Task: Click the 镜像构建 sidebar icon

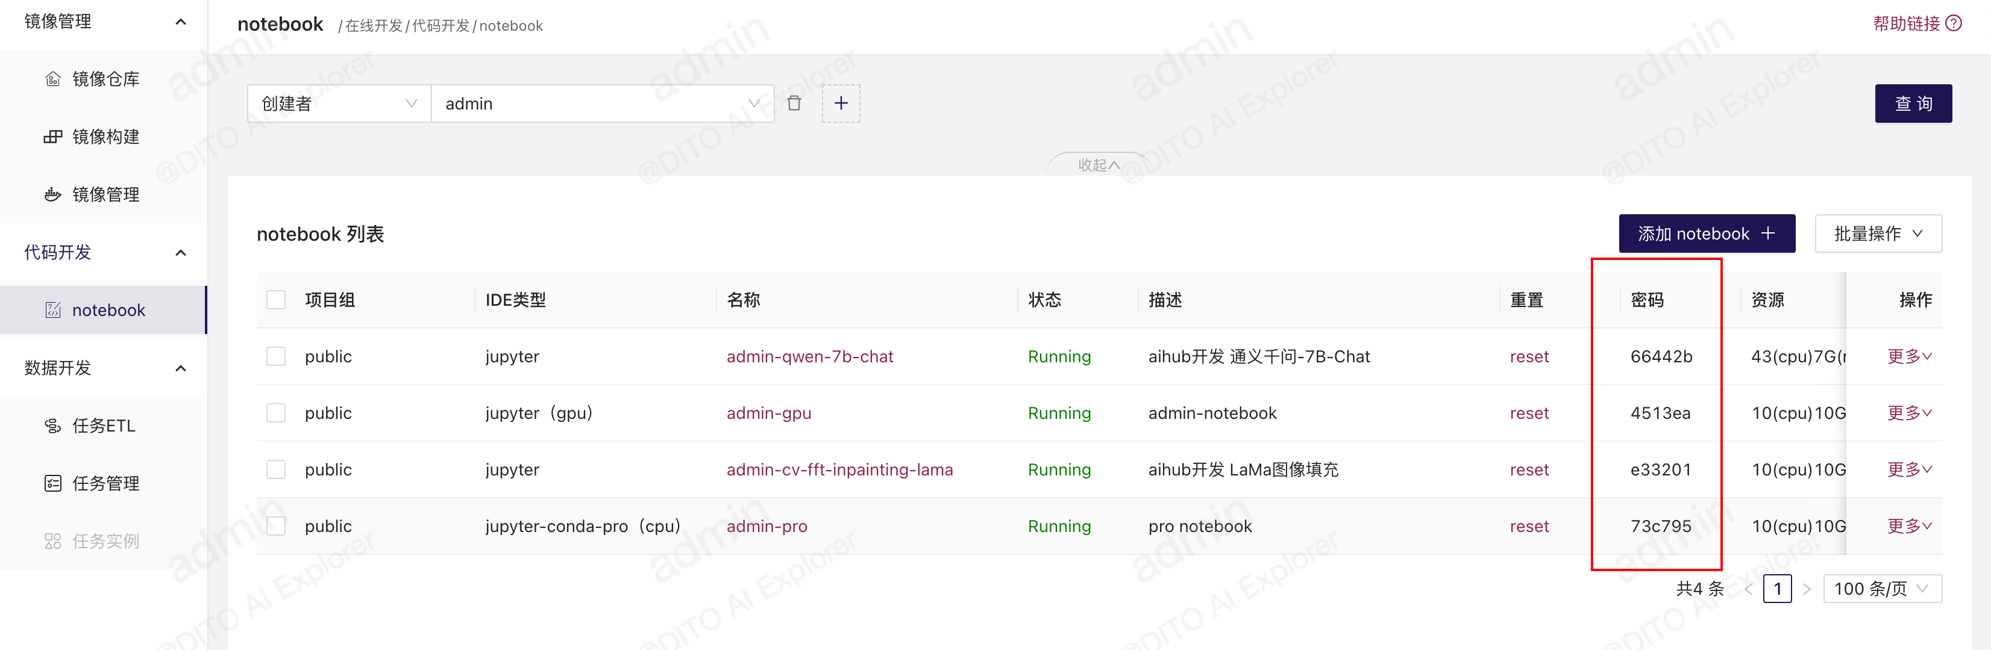Action: [52, 137]
